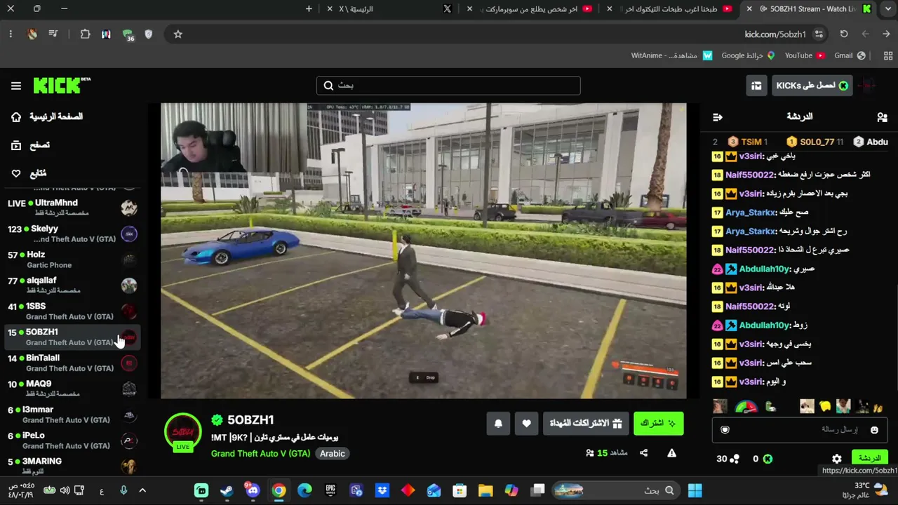Click the KICKs balance icon showing 0
Image resolution: width=898 pixels, height=505 pixels.
(768, 459)
